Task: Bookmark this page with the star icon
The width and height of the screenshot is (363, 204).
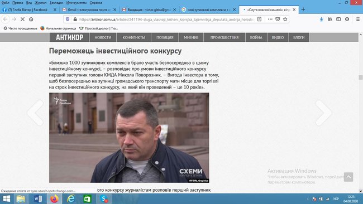Action: [x=285, y=19]
